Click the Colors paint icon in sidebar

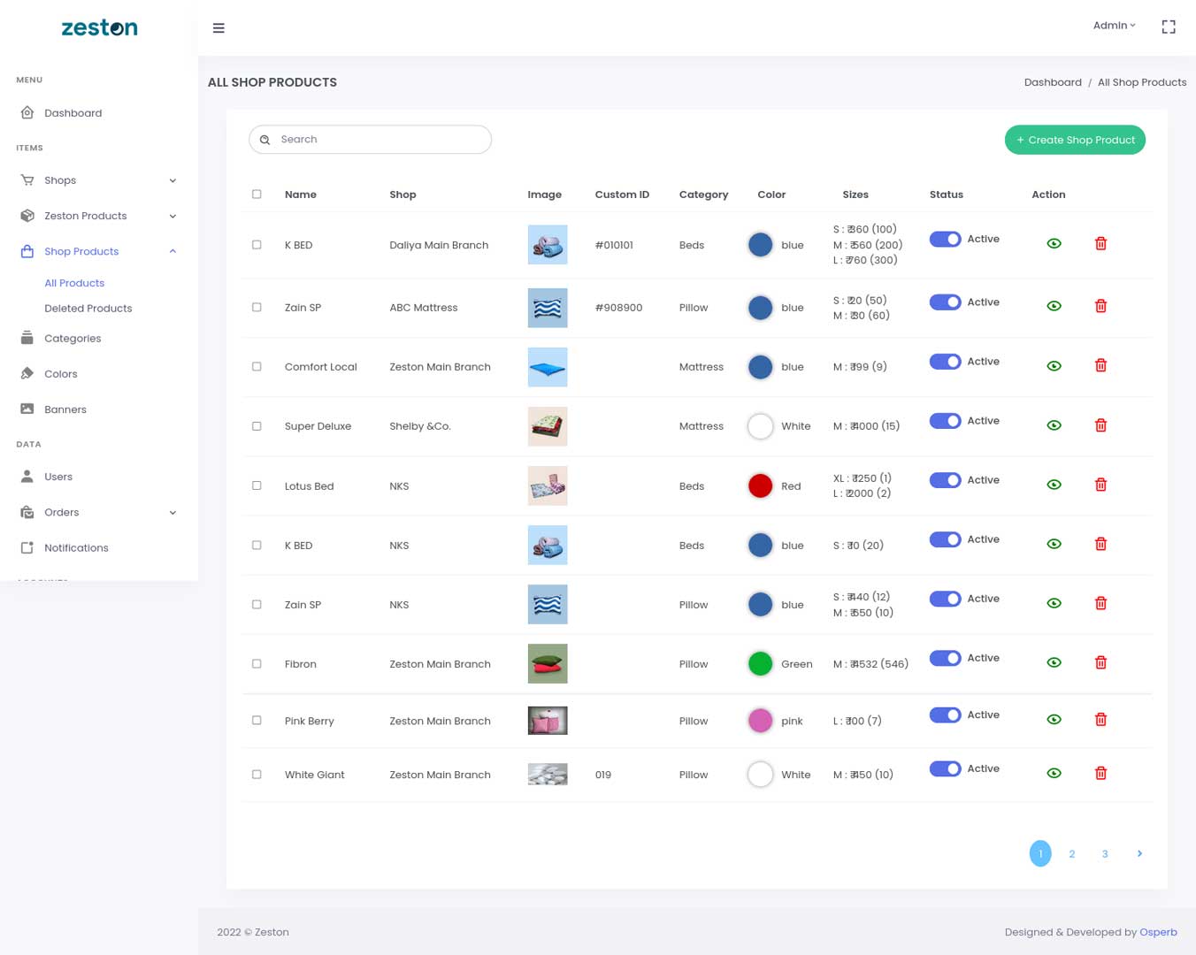tap(27, 373)
